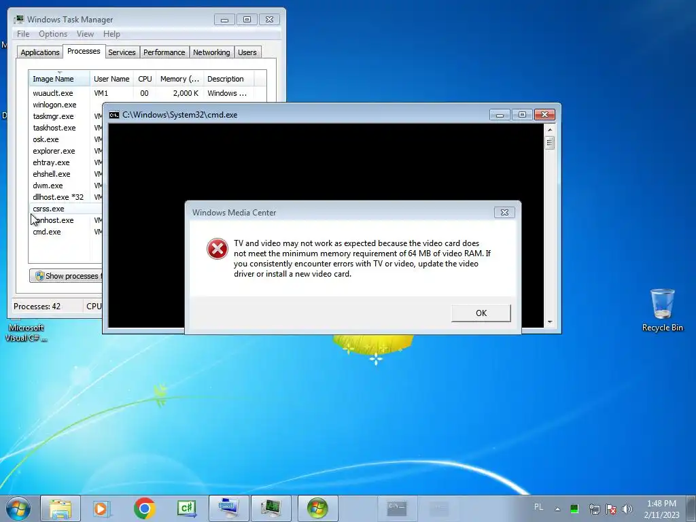Sort processes by CPU column
The width and height of the screenshot is (696, 522).
(145, 79)
